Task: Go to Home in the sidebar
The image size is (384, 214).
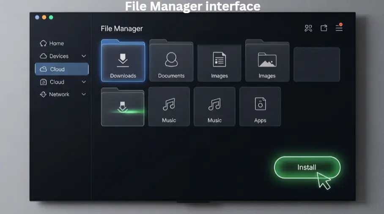Action: [x=56, y=43]
